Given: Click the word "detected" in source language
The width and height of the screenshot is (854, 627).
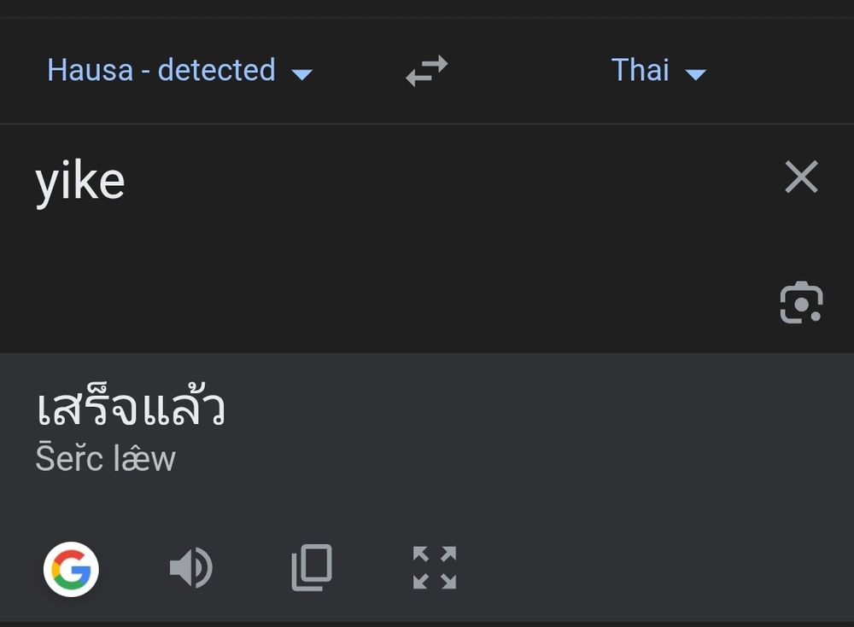Looking at the screenshot, I should point(216,70).
